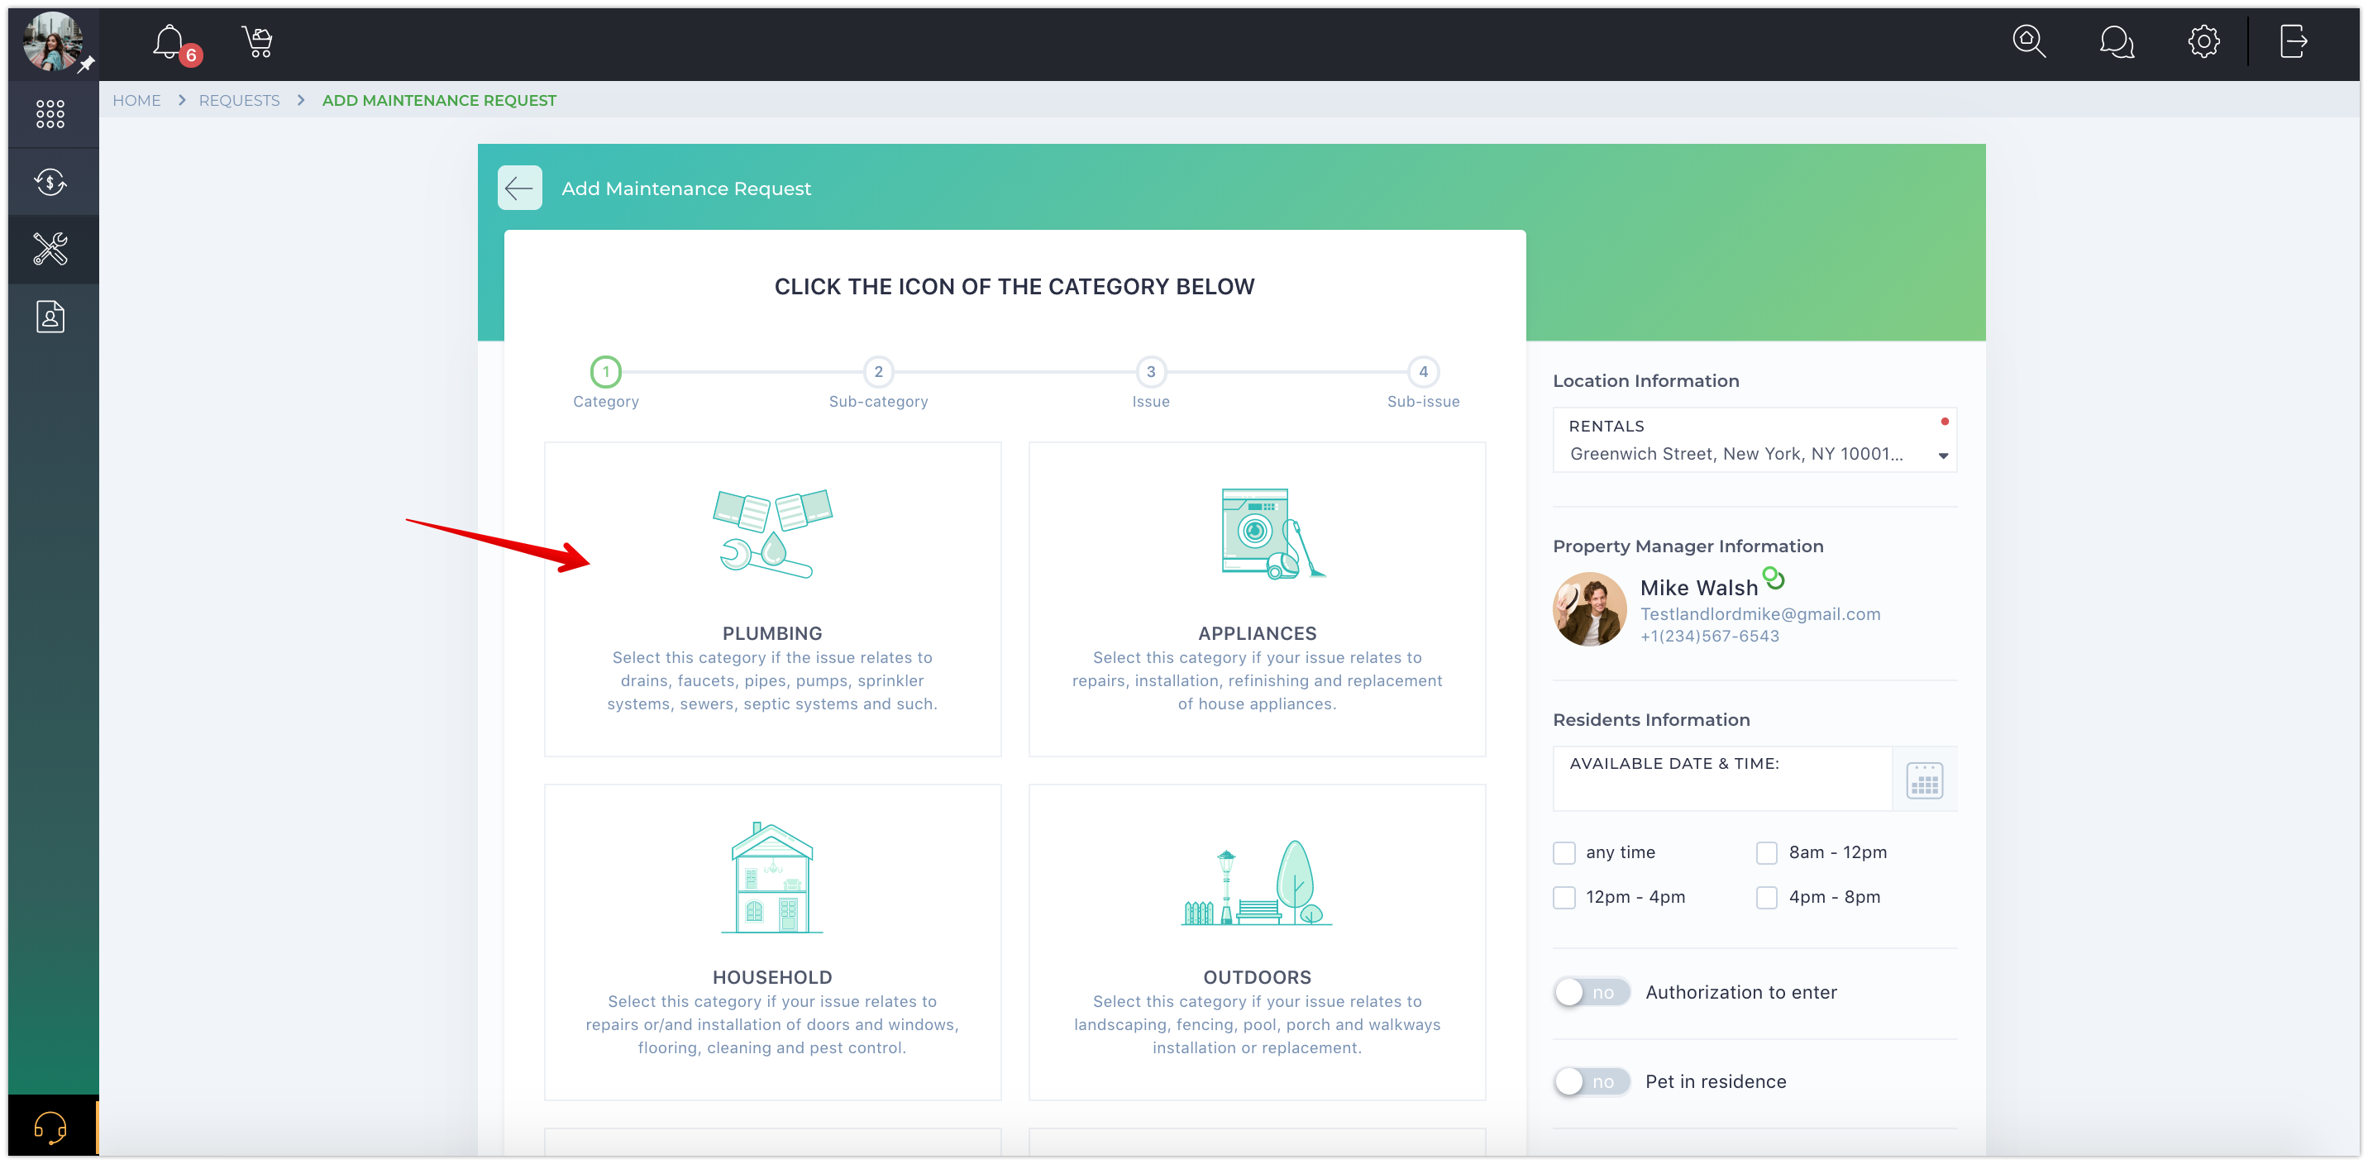Open the dashboard grid menu in sidebar
Screen dimensions: 2368x1164
point(50,114)
